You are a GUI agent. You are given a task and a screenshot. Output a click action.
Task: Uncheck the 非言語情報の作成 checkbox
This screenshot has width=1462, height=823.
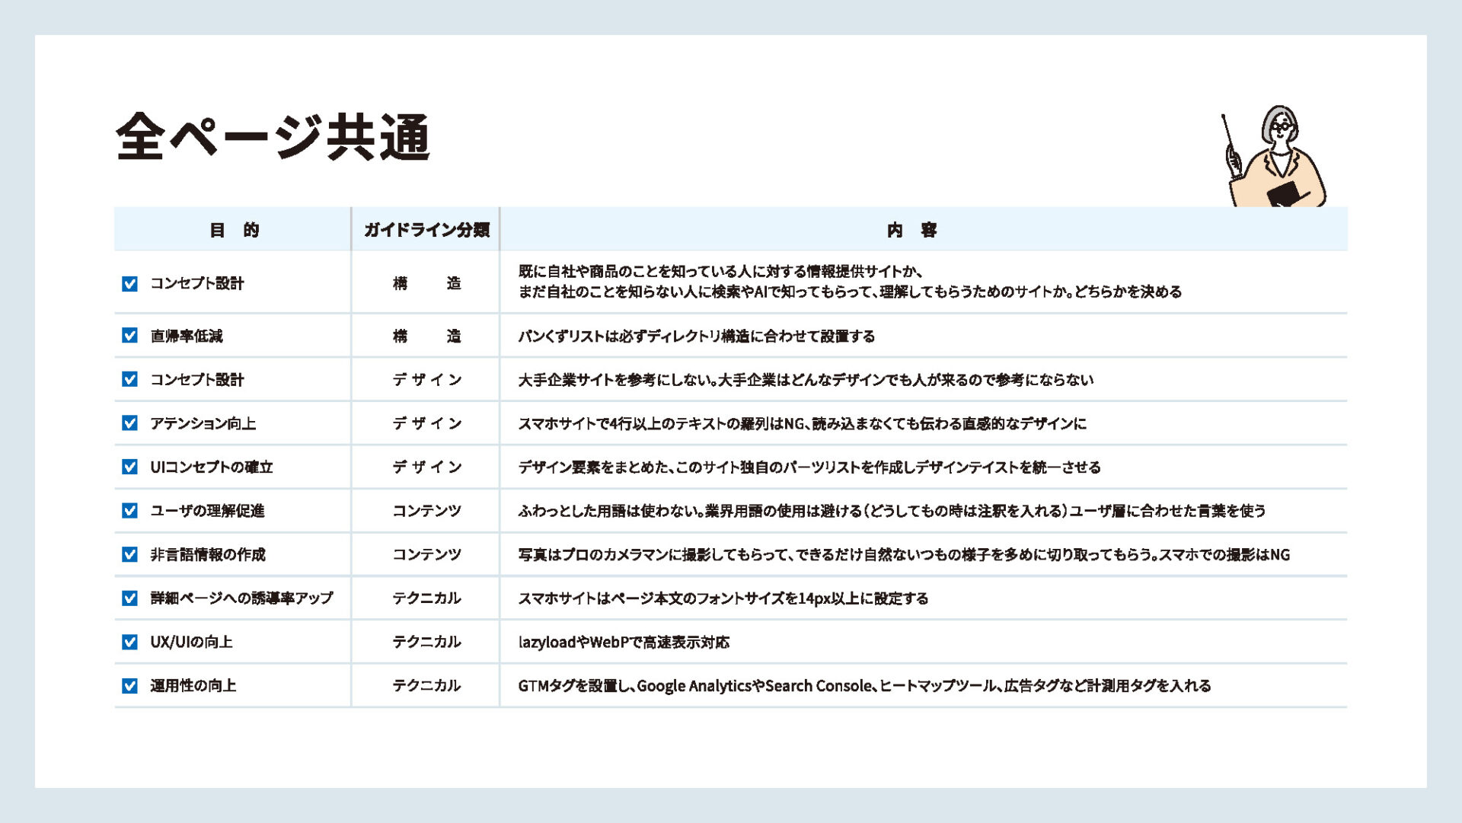click(129, 554)
